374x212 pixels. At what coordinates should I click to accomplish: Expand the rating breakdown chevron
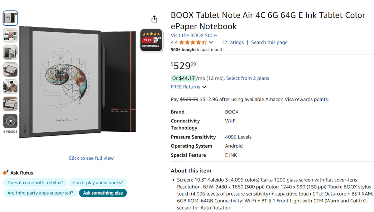(x=211, y=43)
